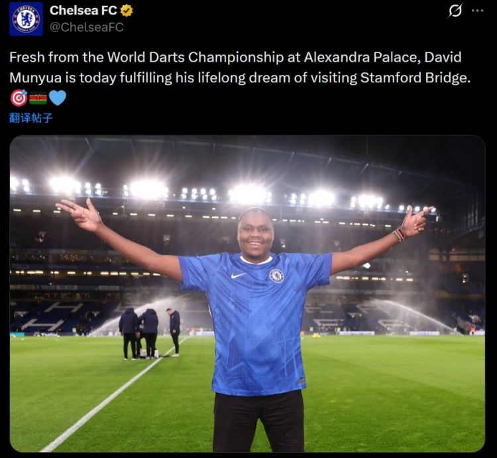Screen dimensions: 497x458
Task: Click the man's black trousers in photo
Action: coord(258,421)
